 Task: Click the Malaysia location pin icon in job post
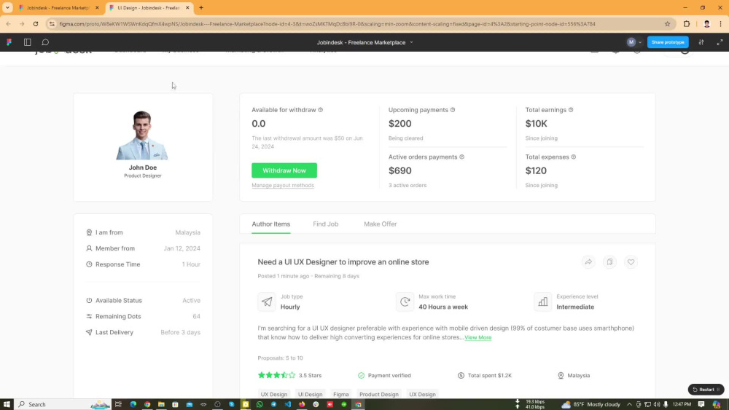click(561, 375)
